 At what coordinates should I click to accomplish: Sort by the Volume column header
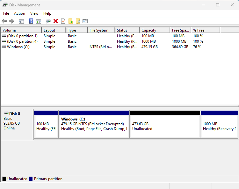coord(21,30)
